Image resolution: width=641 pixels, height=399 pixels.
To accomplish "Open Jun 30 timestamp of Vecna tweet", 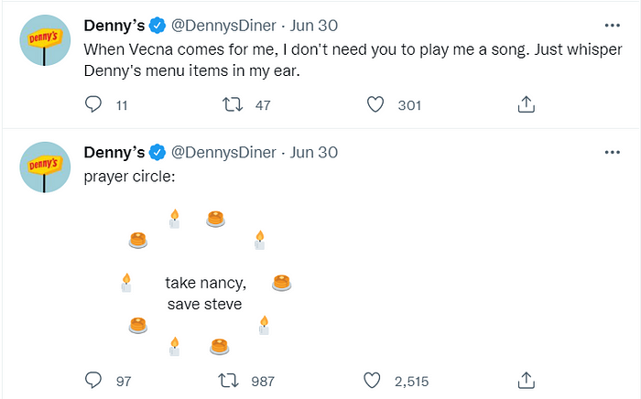I will [x=314, y=26].
